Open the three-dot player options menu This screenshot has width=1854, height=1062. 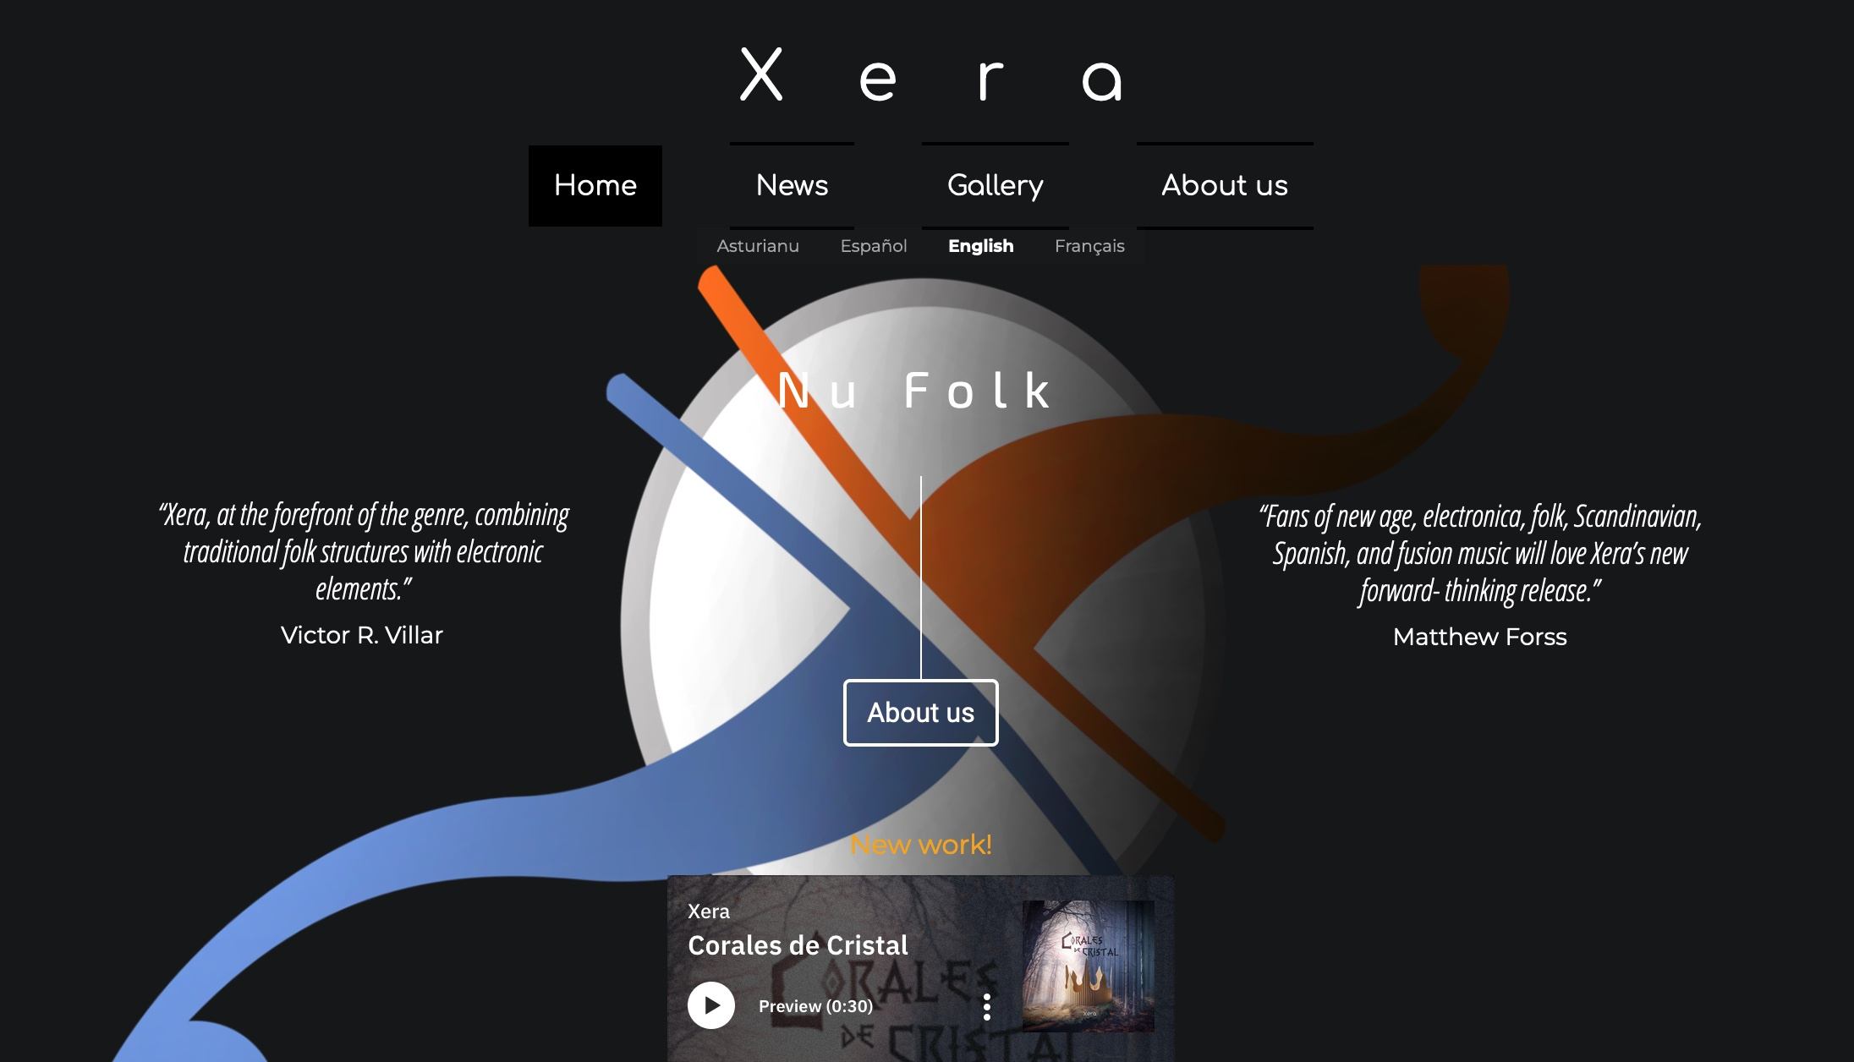(986, 1006)
